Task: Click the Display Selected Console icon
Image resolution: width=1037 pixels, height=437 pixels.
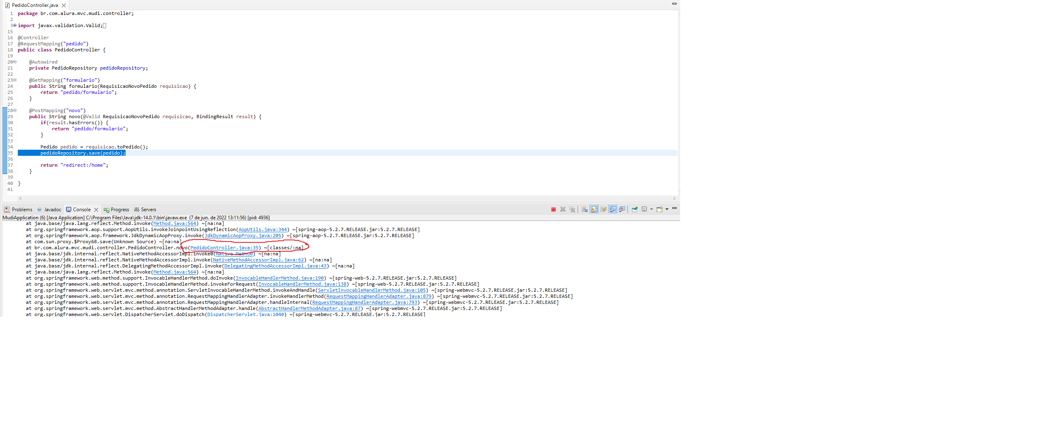Action: pyautogui.click(x=644, y=209)
